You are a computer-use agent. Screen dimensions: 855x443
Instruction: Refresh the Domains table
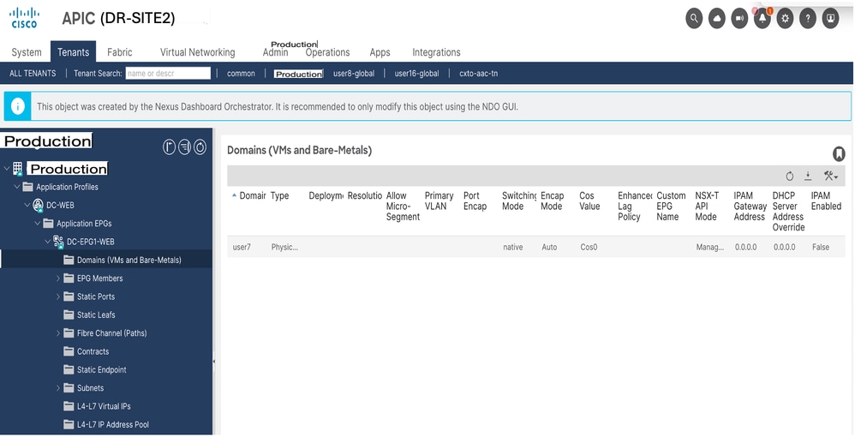click(790, 176)
